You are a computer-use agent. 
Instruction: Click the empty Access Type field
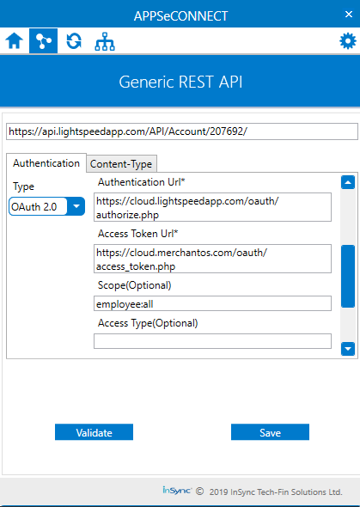point(212,341)
